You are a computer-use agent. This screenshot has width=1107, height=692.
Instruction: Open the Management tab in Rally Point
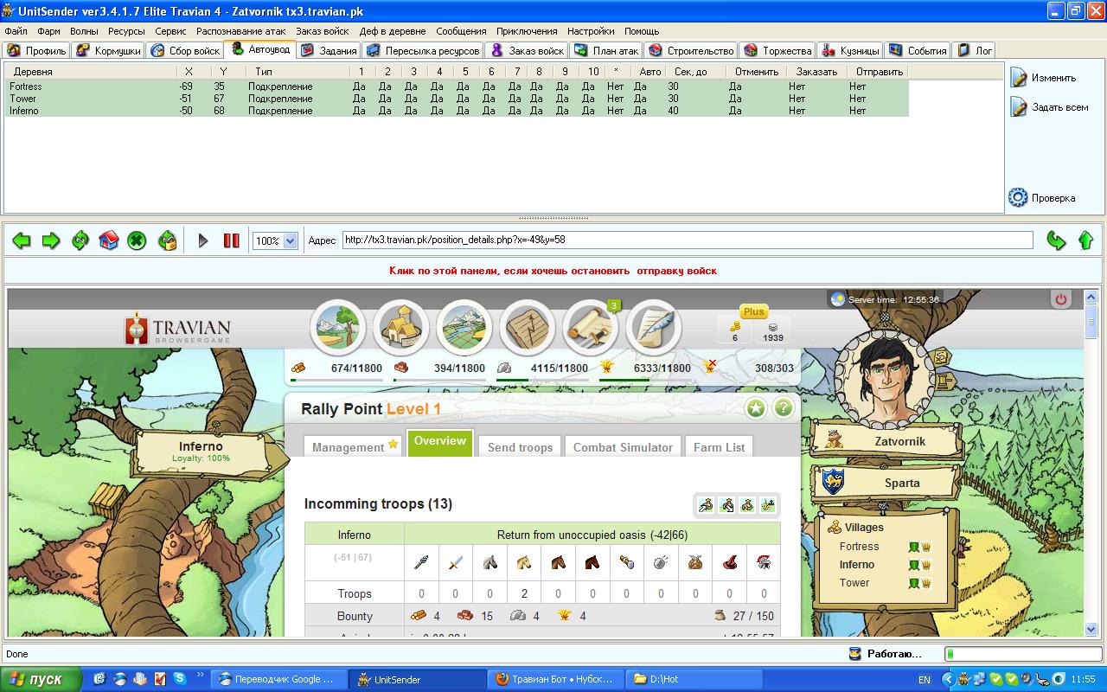click(353, 446)
